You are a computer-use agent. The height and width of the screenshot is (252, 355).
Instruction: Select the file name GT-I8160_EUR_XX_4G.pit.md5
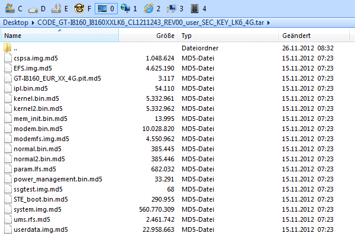[x=57, y=78]
